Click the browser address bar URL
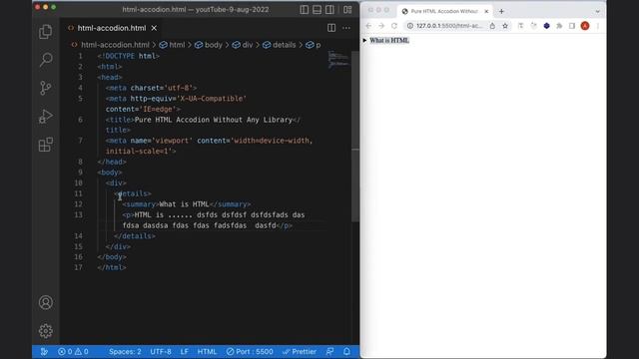This screenshot has width=639, height=359. [x=449, y=26]
